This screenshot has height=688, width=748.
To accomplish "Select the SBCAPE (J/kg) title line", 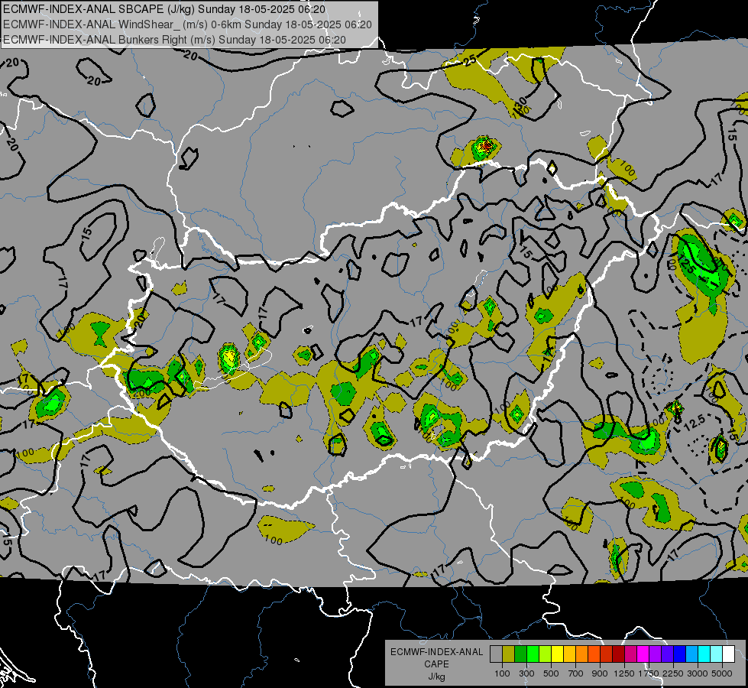I will [x=164, y=9].
